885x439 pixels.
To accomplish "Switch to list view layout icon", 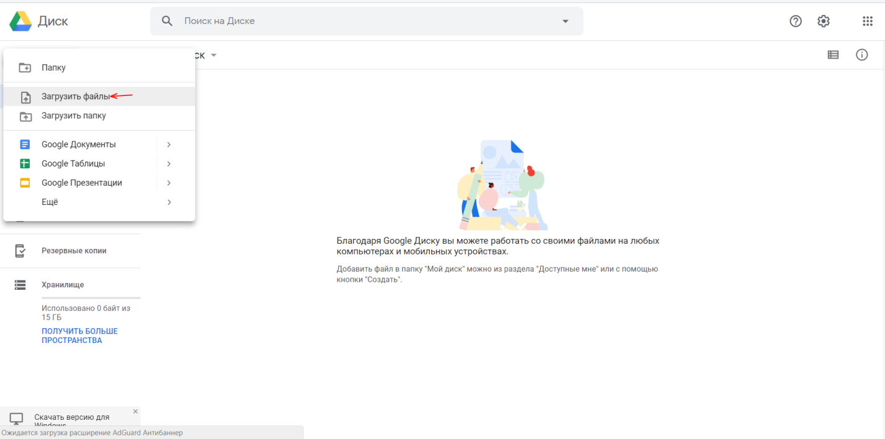I will click(833, 54).
